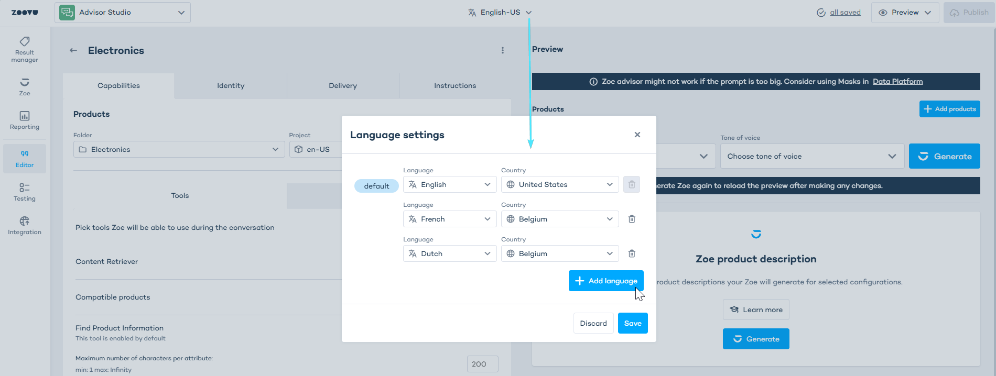The height and width of the screenshot is (376, 996).
Task: Open the Dutch language dropdown
Action: (x=450, y=253)
